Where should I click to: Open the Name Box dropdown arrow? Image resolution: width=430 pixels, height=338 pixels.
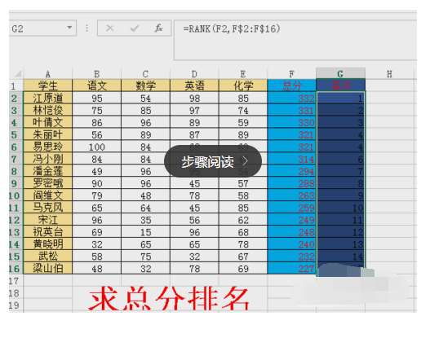[69, 28]
